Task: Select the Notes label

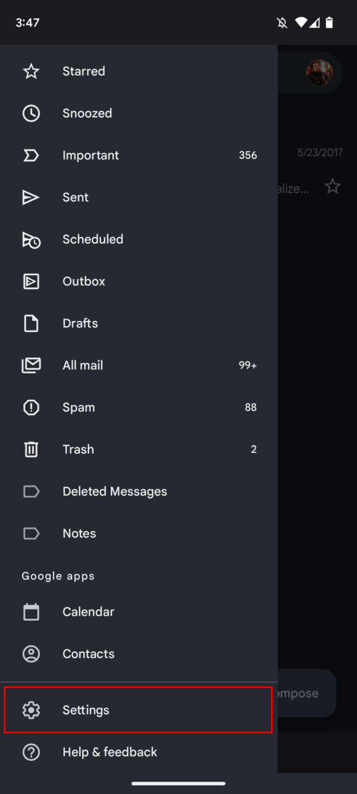Action: (x=79, y=533)
